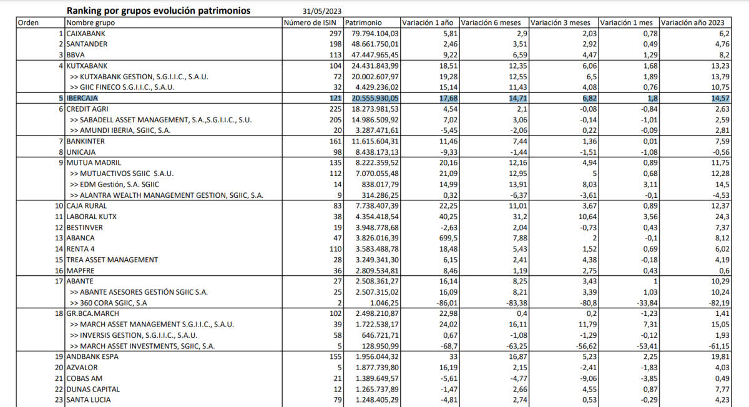
Task: Click '>> EDM Gestión, S.A. SGIIC'
Action: (114, 184)
